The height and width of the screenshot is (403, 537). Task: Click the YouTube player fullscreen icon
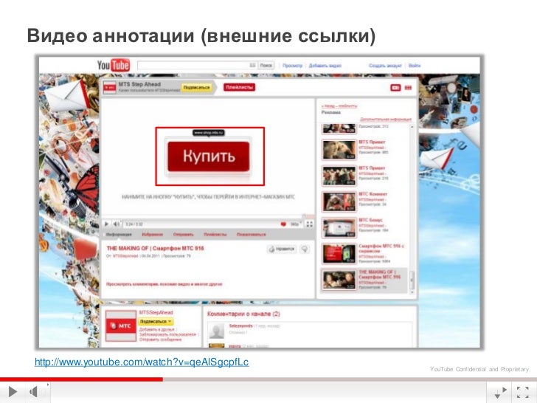click(310, 224)
